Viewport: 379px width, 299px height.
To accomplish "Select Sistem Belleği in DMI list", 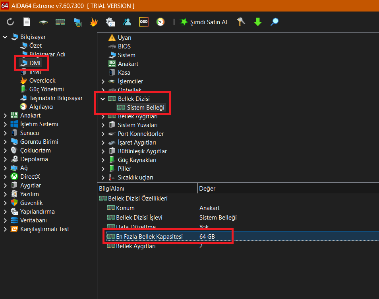I will point(145,108).
